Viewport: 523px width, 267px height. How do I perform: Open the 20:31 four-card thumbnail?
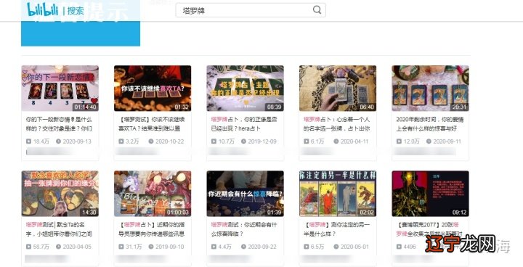click(430, 88)
